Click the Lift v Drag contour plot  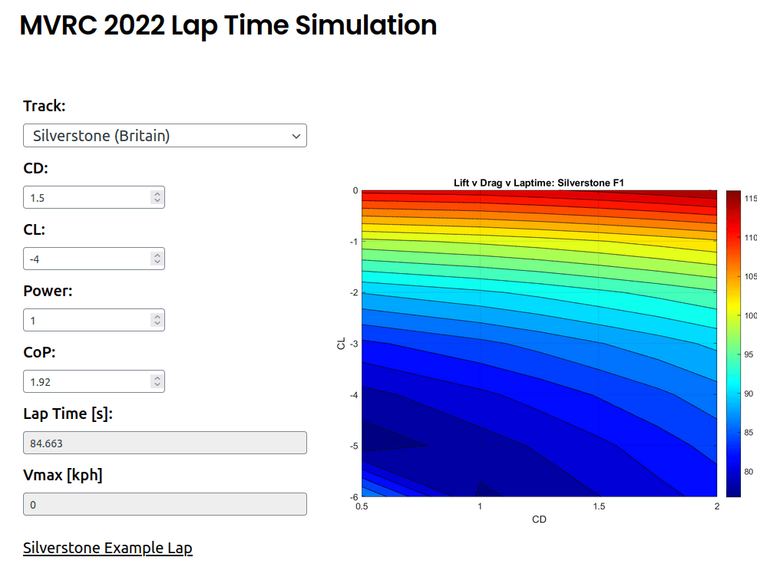(537, 341)
